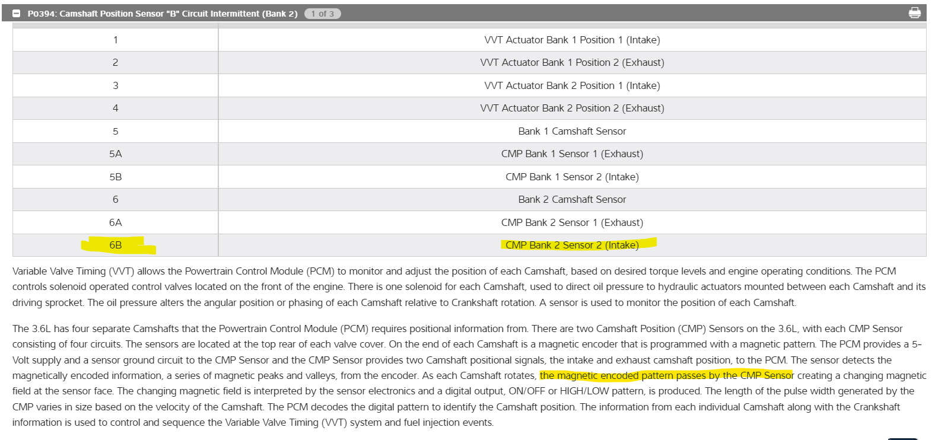Click CMP Bank 1 Sensor 1 (Exhaust)

(x=572, y=154)
